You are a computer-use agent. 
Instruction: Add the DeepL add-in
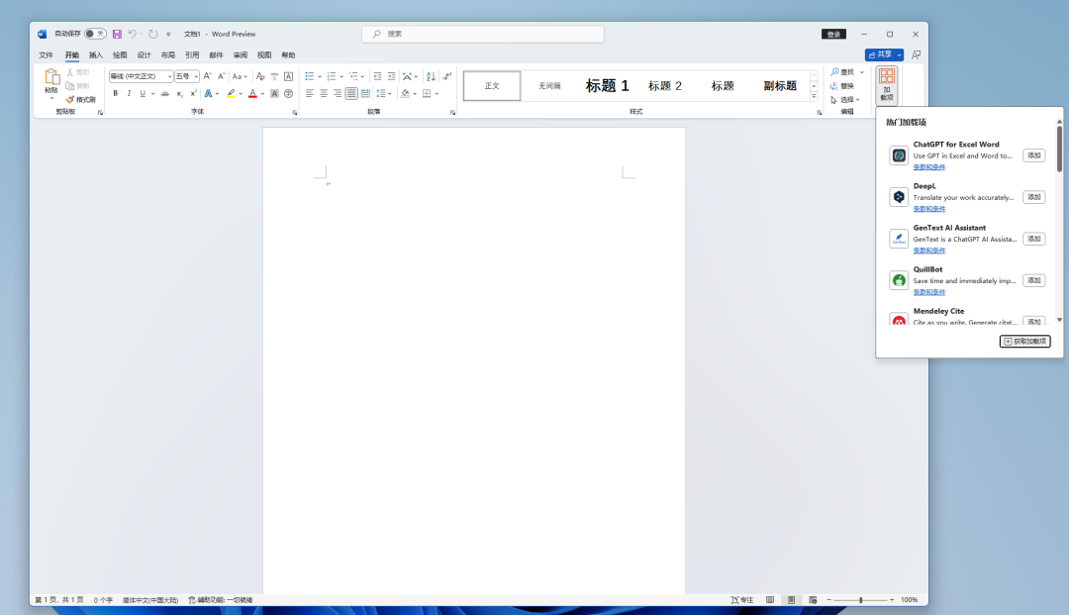(x=1033, y=197)
